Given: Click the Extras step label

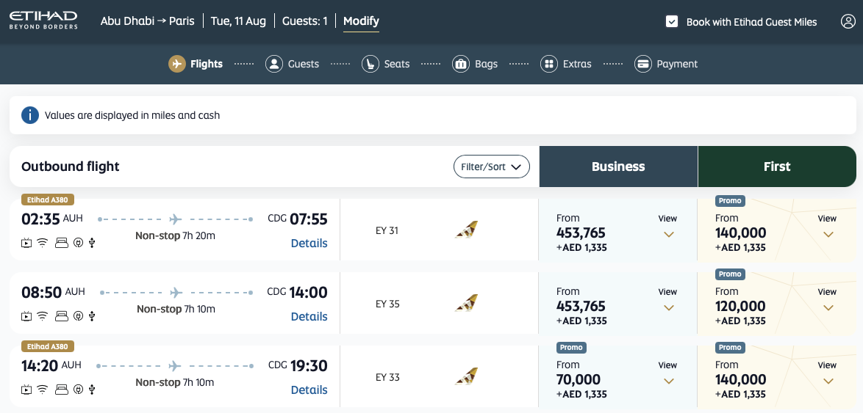Looking at the screenshot, I should coord(577,64).
